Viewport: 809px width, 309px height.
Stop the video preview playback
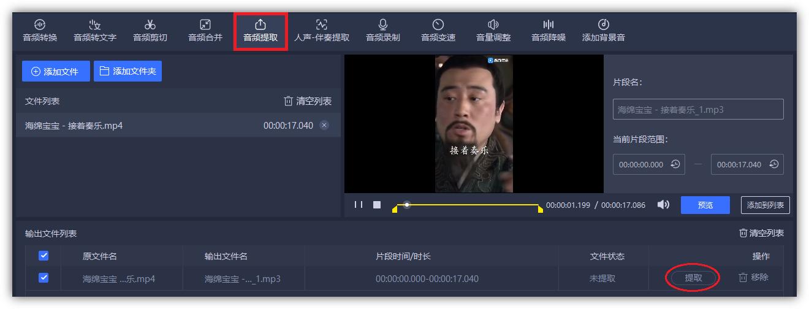tap(377, 205)
